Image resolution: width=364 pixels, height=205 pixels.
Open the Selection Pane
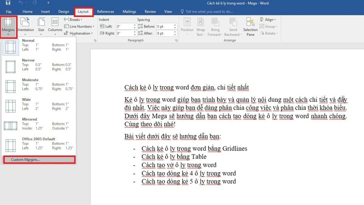point(250,26)
